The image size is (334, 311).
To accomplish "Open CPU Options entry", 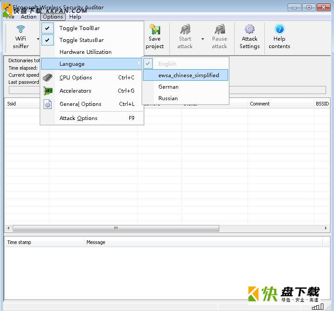I will pyautogui.click(x=92, y=78).
